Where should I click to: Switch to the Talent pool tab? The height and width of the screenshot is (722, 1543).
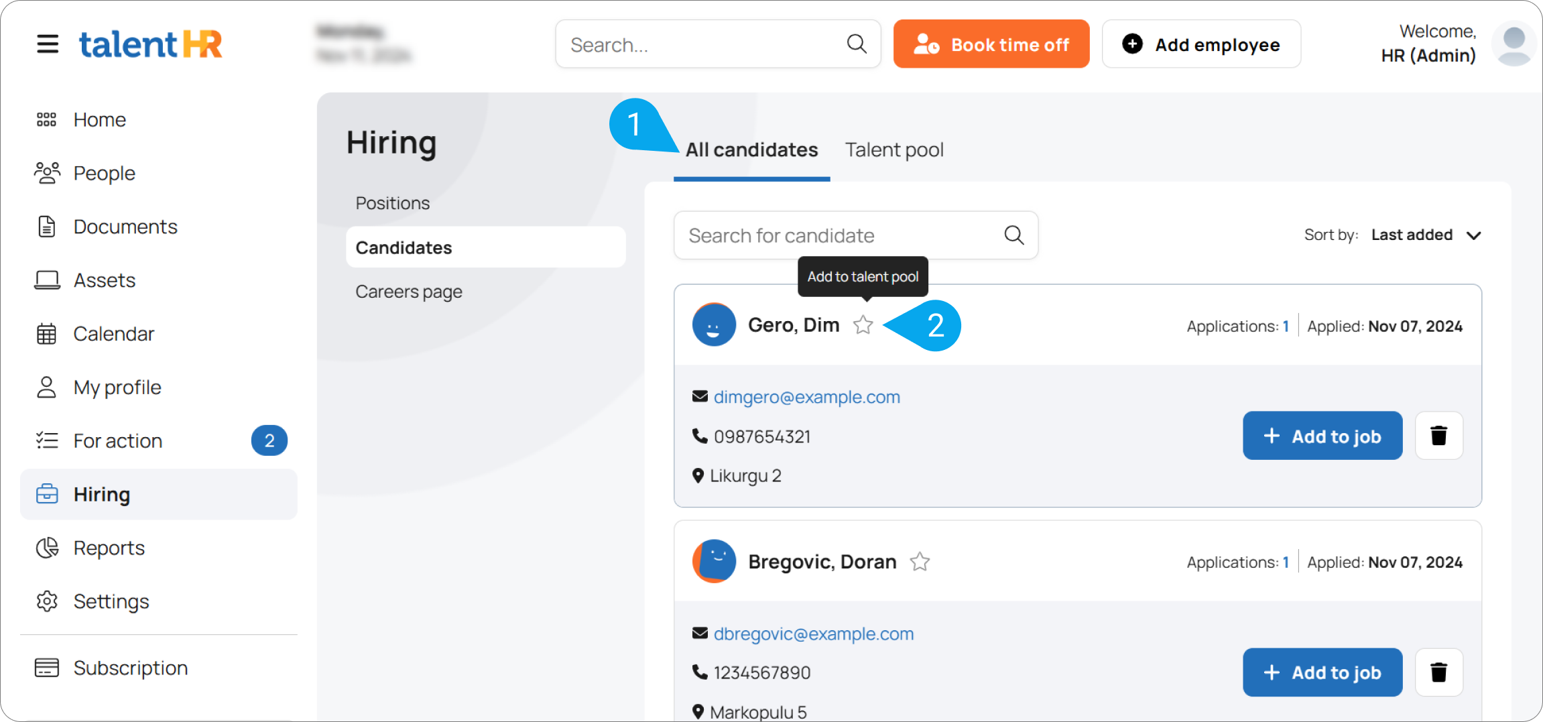click(x=894, y=149)
